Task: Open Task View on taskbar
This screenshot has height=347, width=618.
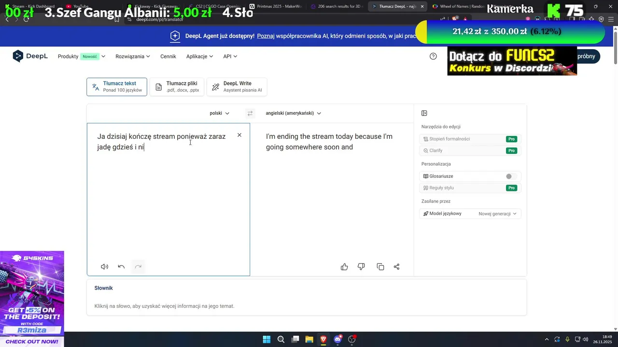Action: pos(295,339)
